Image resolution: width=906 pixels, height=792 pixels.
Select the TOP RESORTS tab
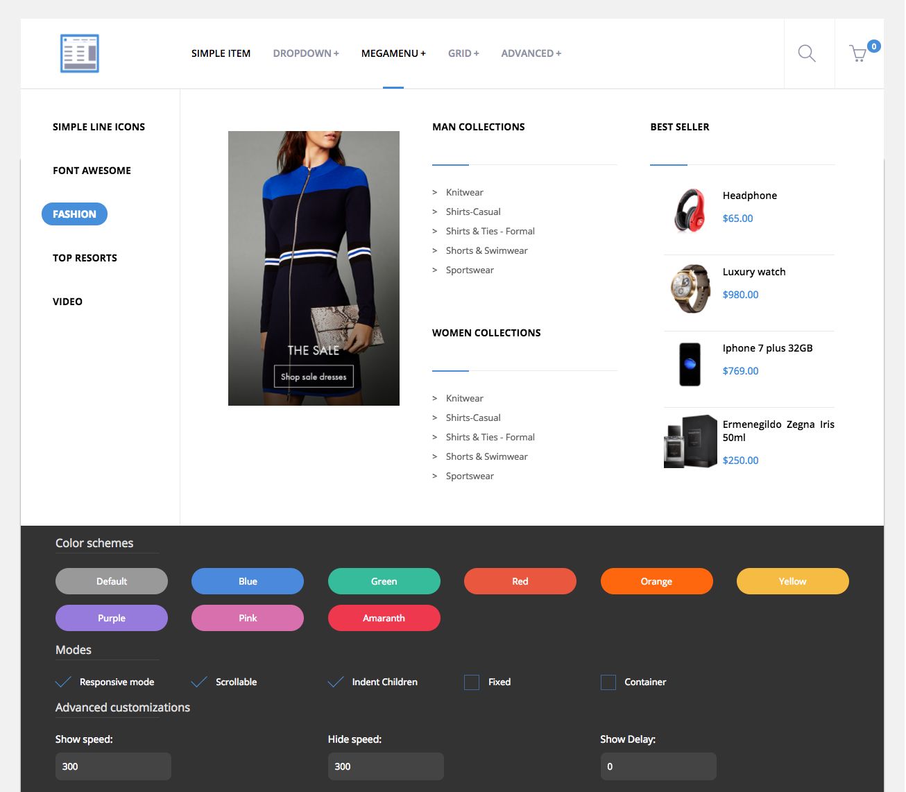pyautogui.click(x=85, y=258)
